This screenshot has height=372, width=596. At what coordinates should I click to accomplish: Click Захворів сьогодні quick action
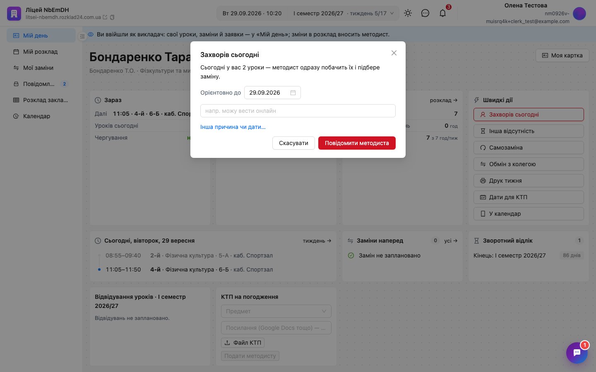pyautogui.click(x=529, y=114)
